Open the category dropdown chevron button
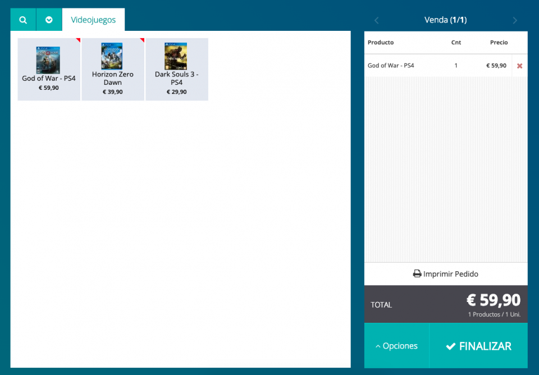The width and height of the screenshot is (539, 375). click(x=49, y=20)
